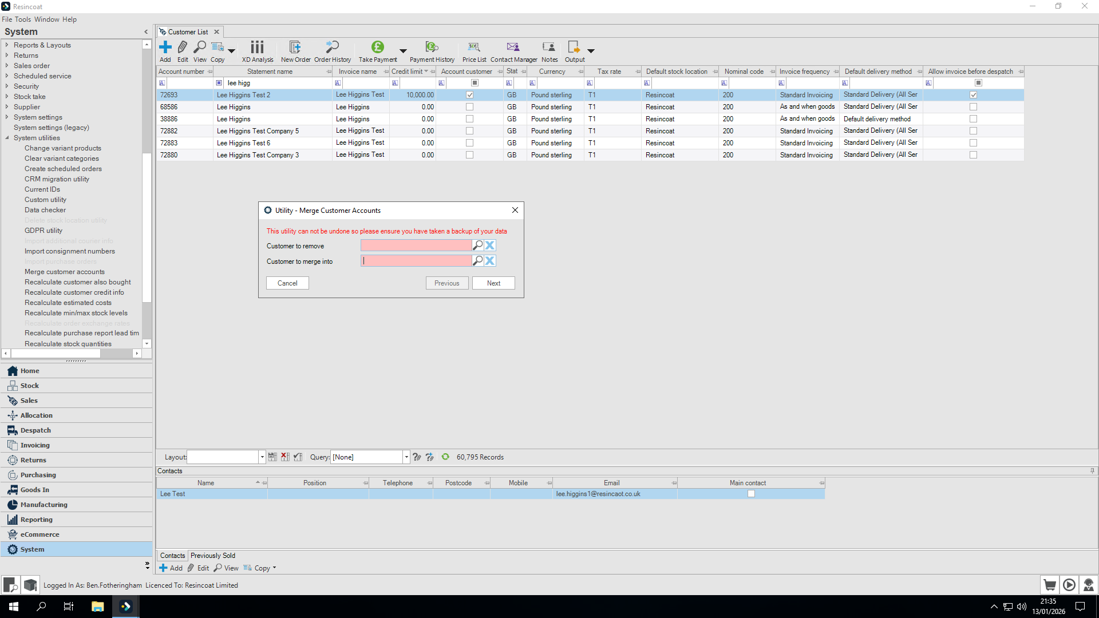The width and height of the screenshot is (1099, 618).
Task: Open the Contact Manager envelope icon
Action: pyautogui.click(x=513, y=47)
